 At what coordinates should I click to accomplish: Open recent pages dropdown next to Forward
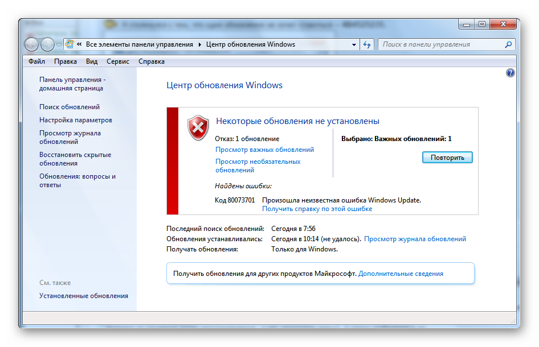pos(59,44)
